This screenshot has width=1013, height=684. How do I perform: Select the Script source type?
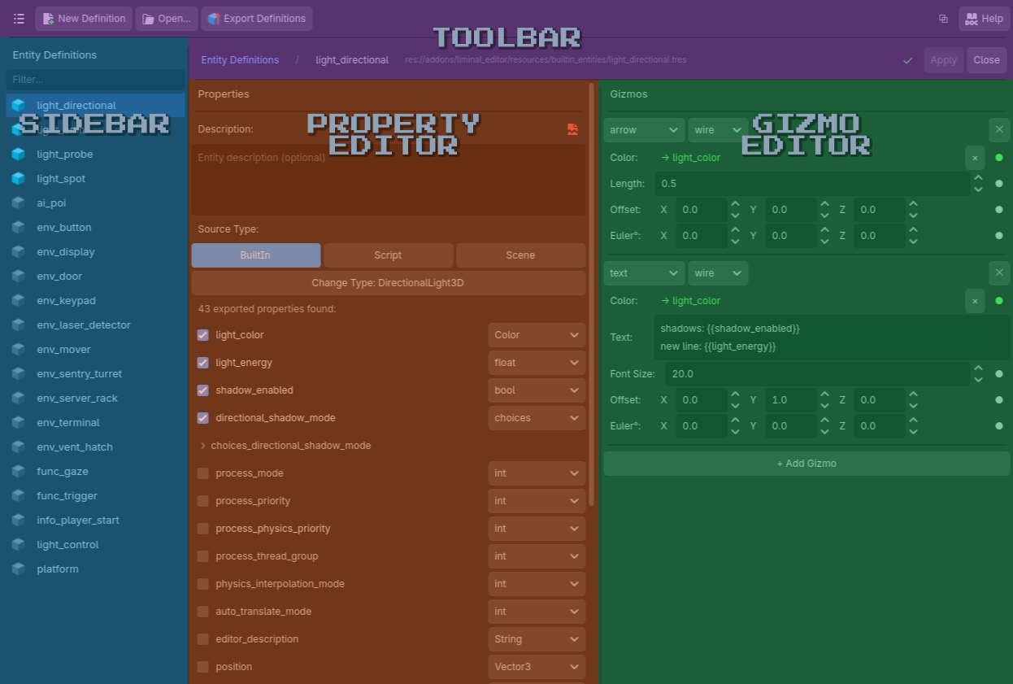pos(388,255)
